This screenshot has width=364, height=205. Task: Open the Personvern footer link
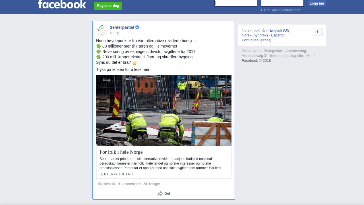(x=251, y=51)
